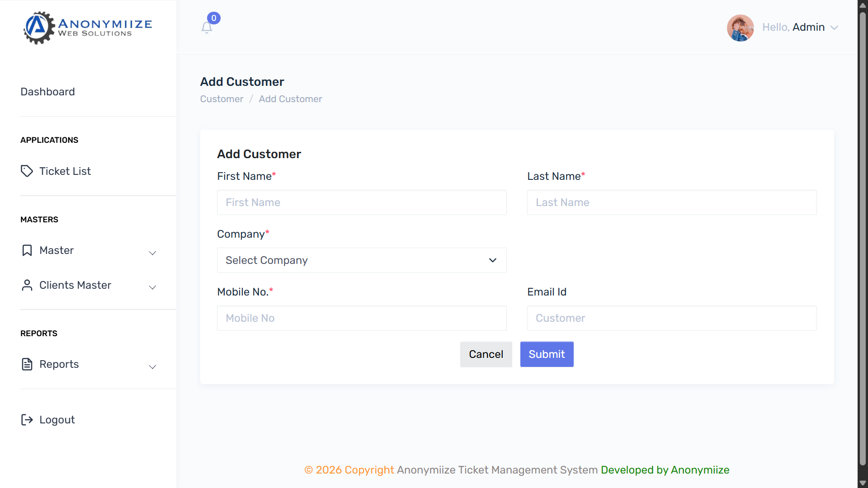The image size is (868, 488).
Task: Focus the Mobile No input field
Action: point(362,318)
